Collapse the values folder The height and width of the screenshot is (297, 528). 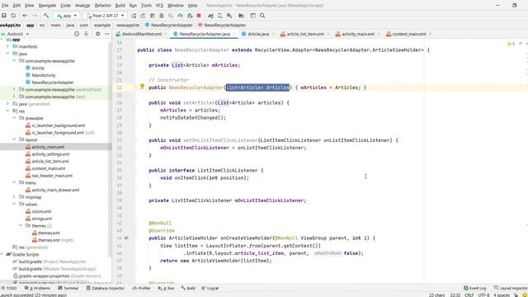pos(14,204)
